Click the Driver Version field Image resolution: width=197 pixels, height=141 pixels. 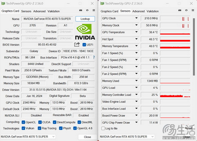58,90
